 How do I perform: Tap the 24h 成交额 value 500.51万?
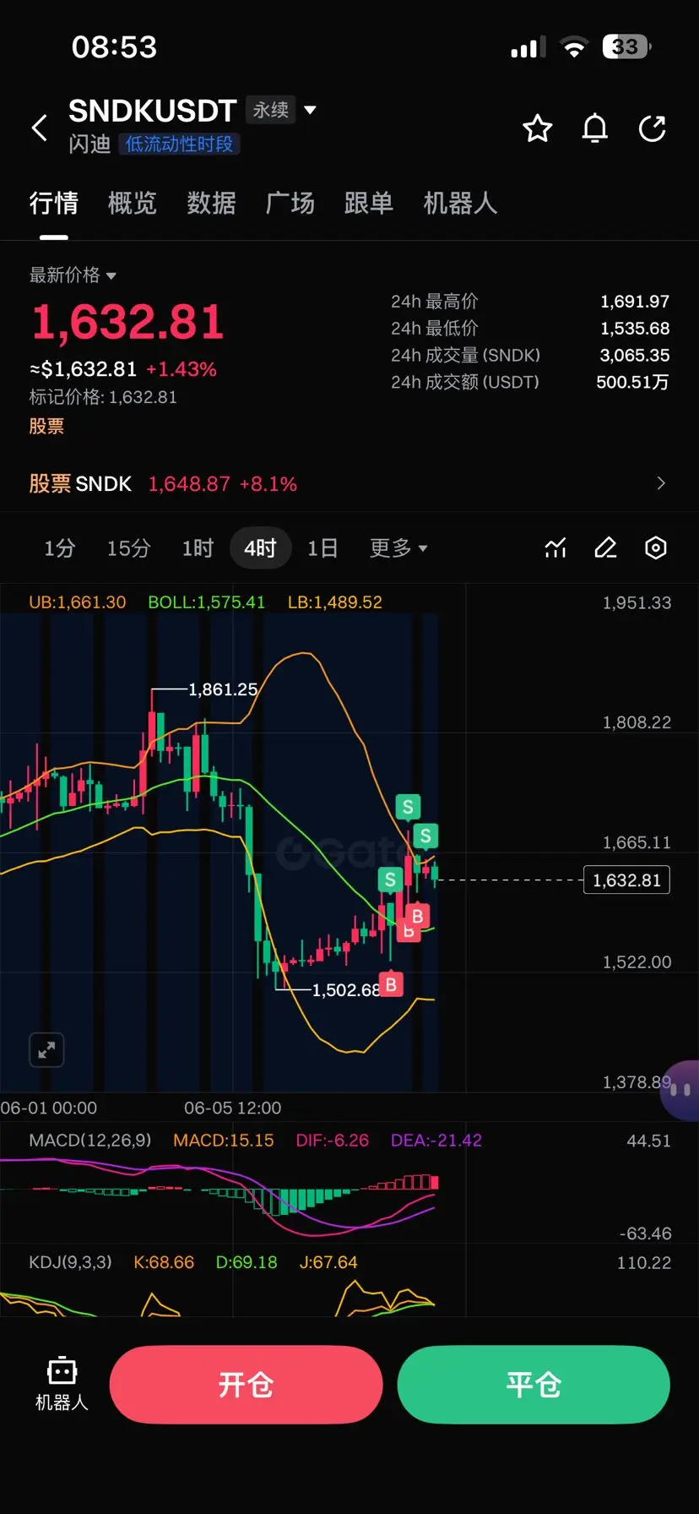coord(632,382)
